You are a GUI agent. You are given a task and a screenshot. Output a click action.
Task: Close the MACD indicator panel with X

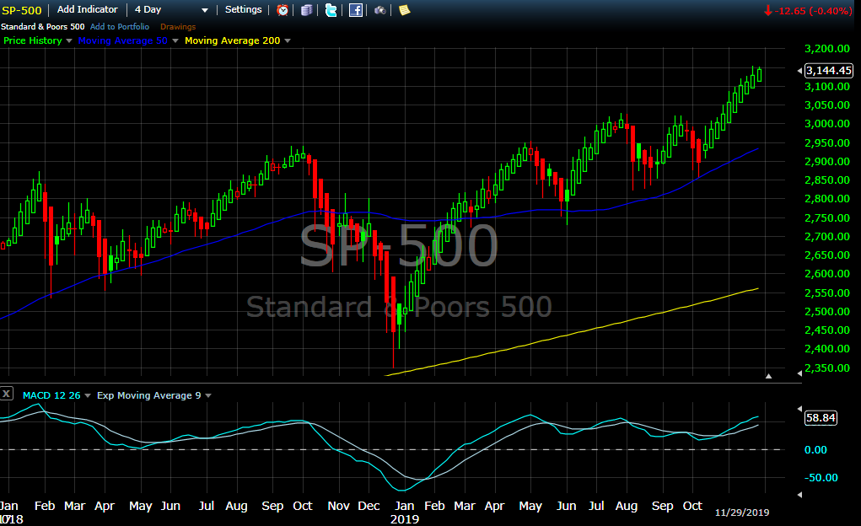(x=7, y=393)
